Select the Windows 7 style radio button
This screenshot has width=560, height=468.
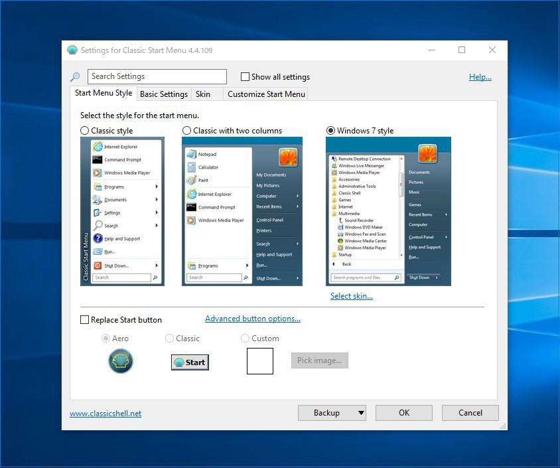330,131
